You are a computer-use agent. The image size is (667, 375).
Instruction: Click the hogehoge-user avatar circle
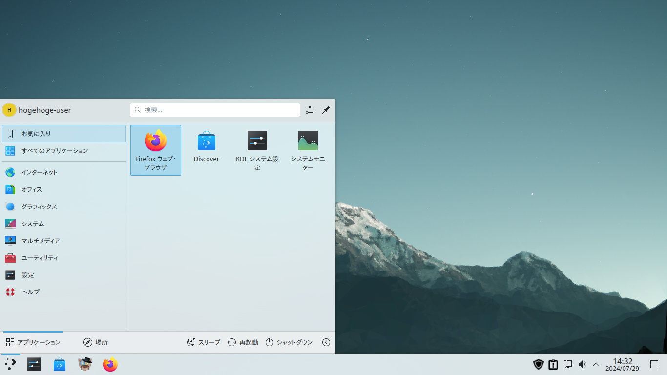9,110
